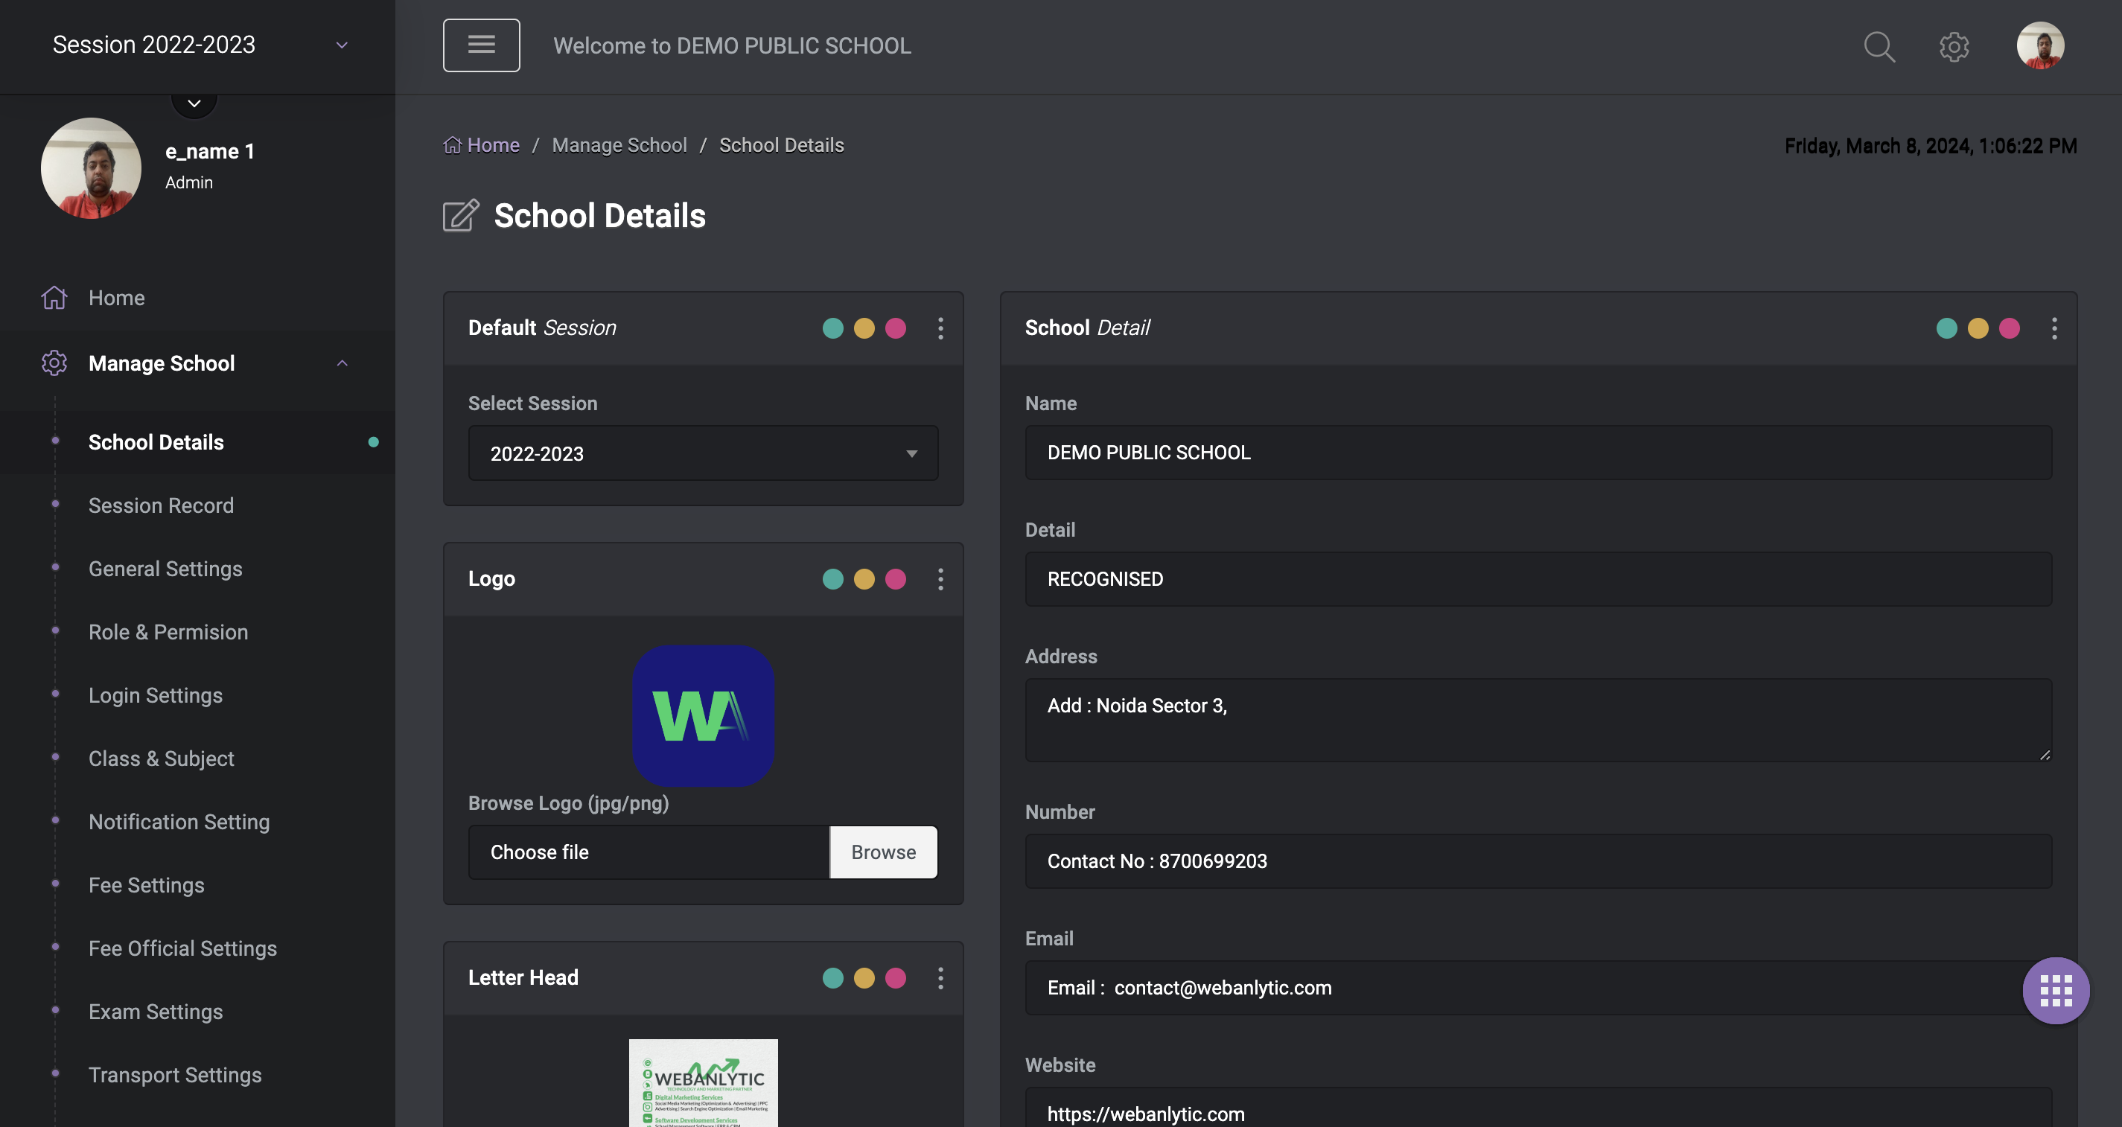
Task: Expand the Session 2022-2023 selector in sidebar header
Action: point(198,45)
